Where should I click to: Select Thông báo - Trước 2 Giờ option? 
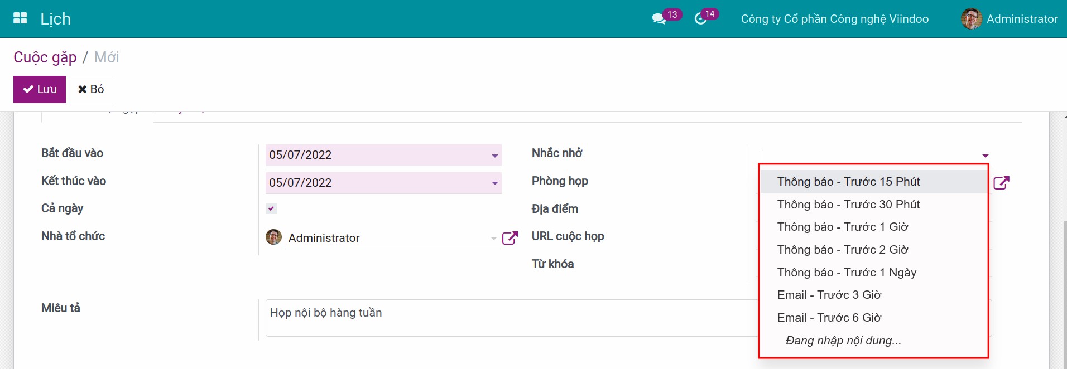(873, 250)
